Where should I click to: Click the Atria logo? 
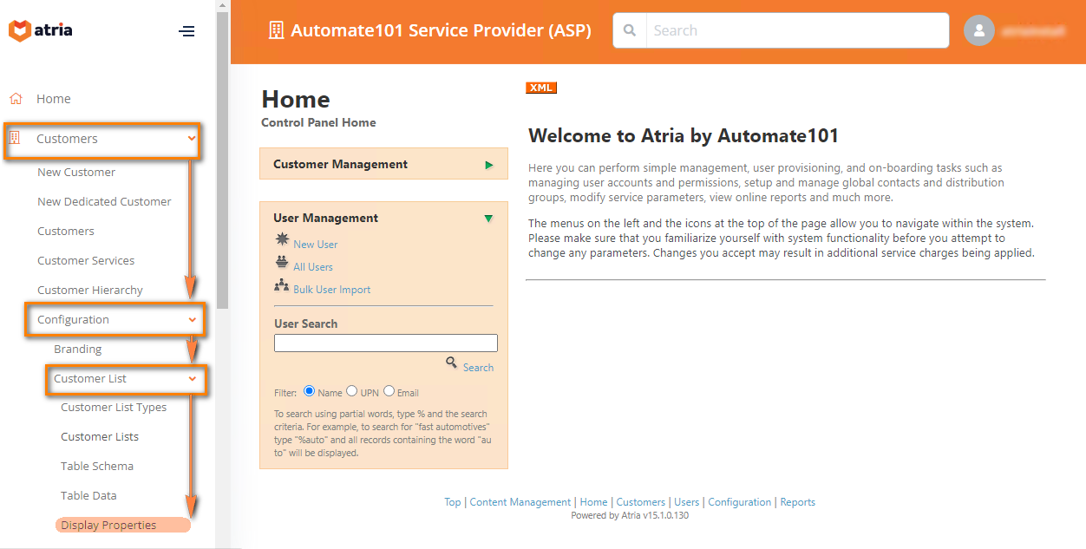click(40, 29)
